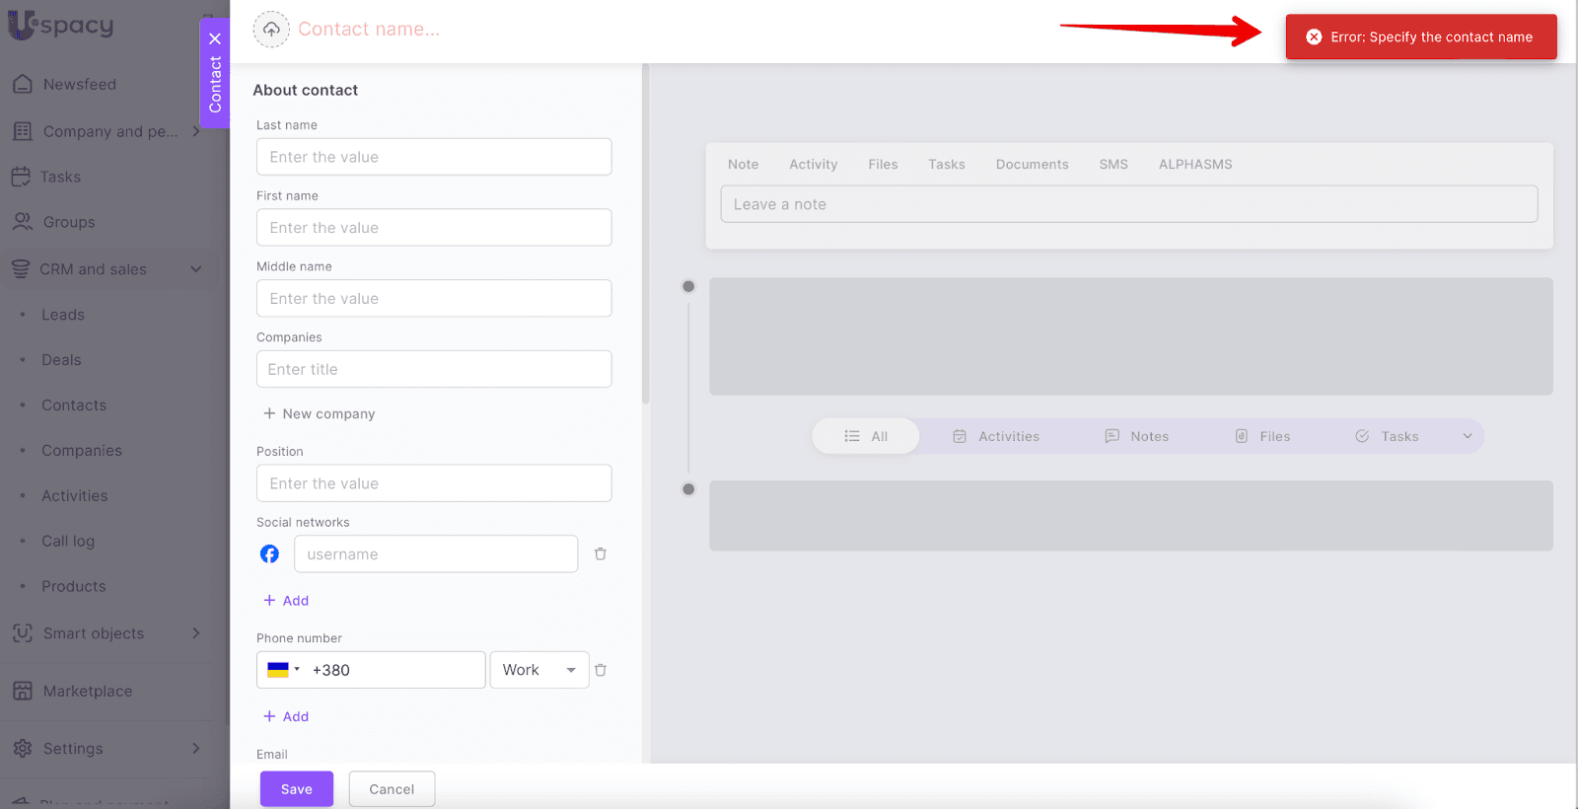Remove the phone number row
The height and width of the screenshot is (809, 1578).
[600, 670]
